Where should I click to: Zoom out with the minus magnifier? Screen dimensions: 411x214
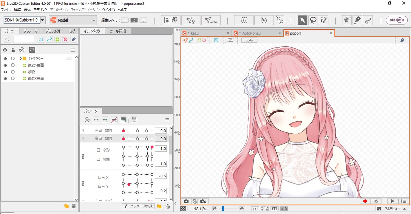(x=215, y=209)
